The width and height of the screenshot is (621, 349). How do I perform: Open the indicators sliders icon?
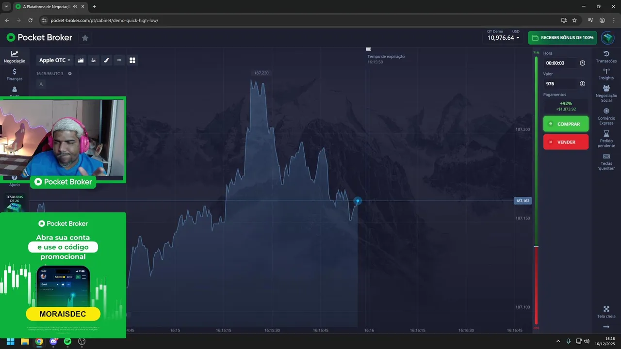pos(94,60)
